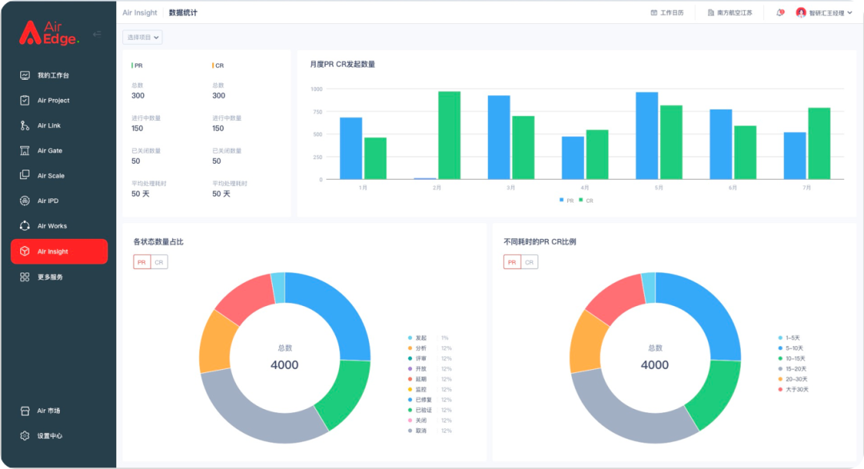Toggle the PR legend swatch in bar chart
Screen dimensions: 864x469
point(562,201)
